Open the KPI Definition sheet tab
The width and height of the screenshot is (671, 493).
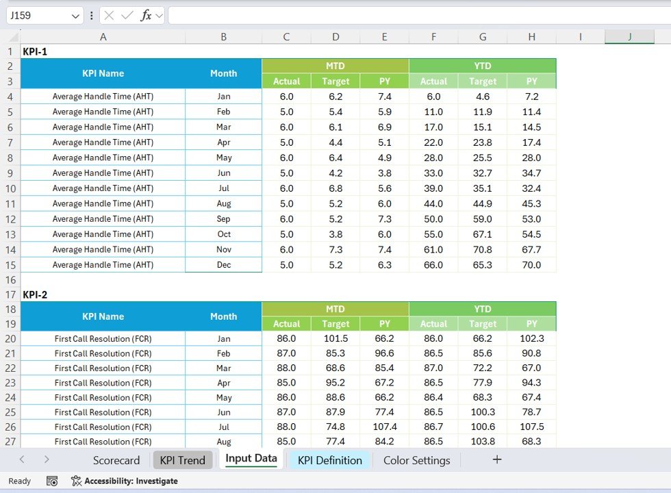pos(329,460)
